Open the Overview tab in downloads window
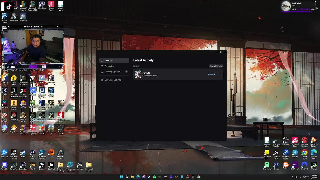320x180 pixels. click(114, 61)
